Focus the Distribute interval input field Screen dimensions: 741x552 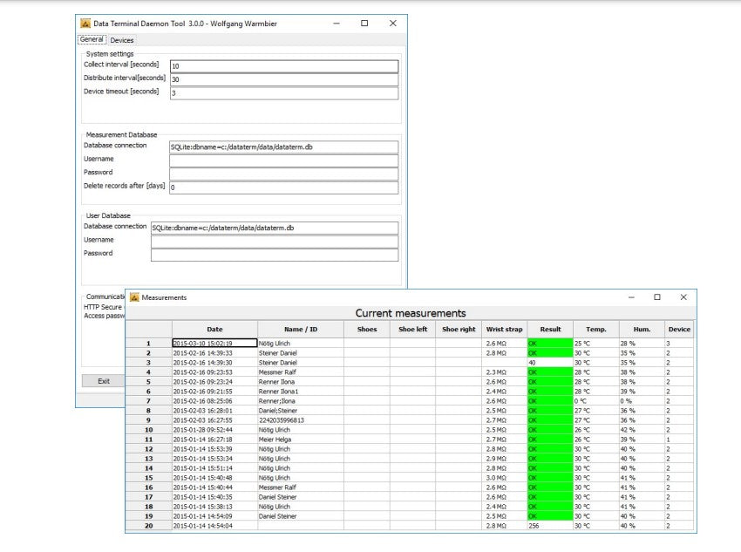(x=283, y=79)
